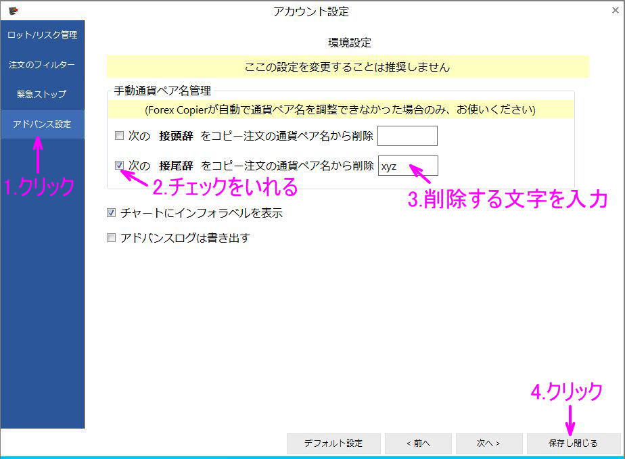This screenshot has height=459, width=625.
Task: Place cursor in the xyz suffix field
Action: pyautogui.click(x=407, y=166)
